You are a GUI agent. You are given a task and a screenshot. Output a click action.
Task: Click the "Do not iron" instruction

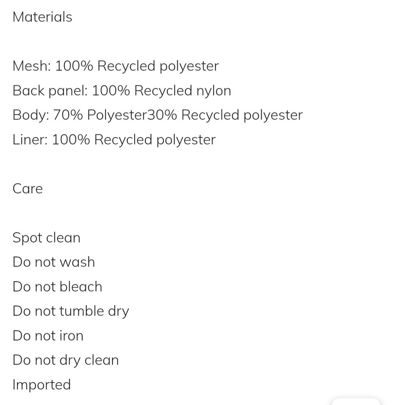pyautogui.click(x=48, y=336)
